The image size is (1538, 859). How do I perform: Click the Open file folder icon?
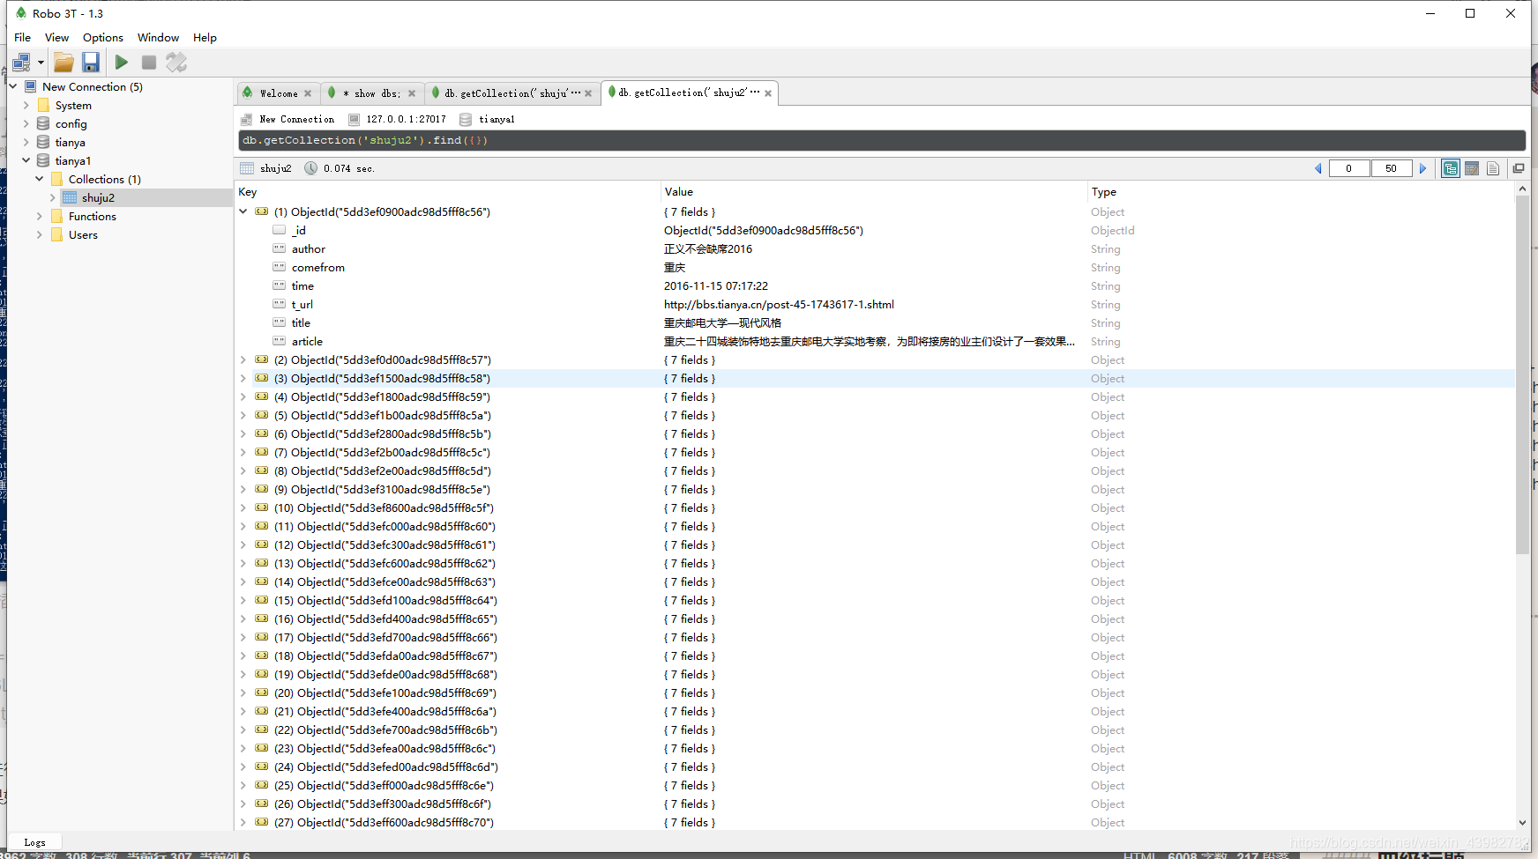63,63
